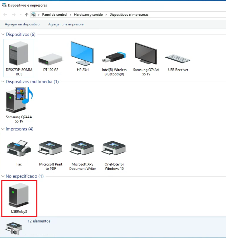Select the Microsoft XPS Document Writer icon
The height and width of the screenshot is (238, 226).
82,148
